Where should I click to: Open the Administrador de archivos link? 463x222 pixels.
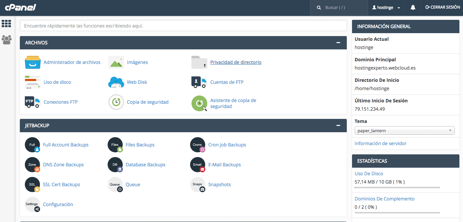coord(72,62)
